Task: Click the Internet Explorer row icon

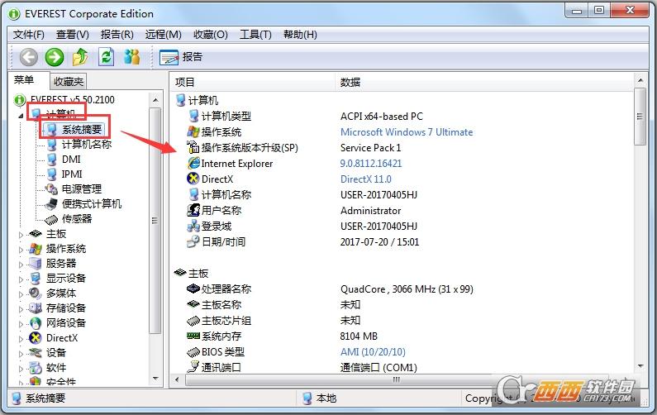Action: [x=193, y=163]
